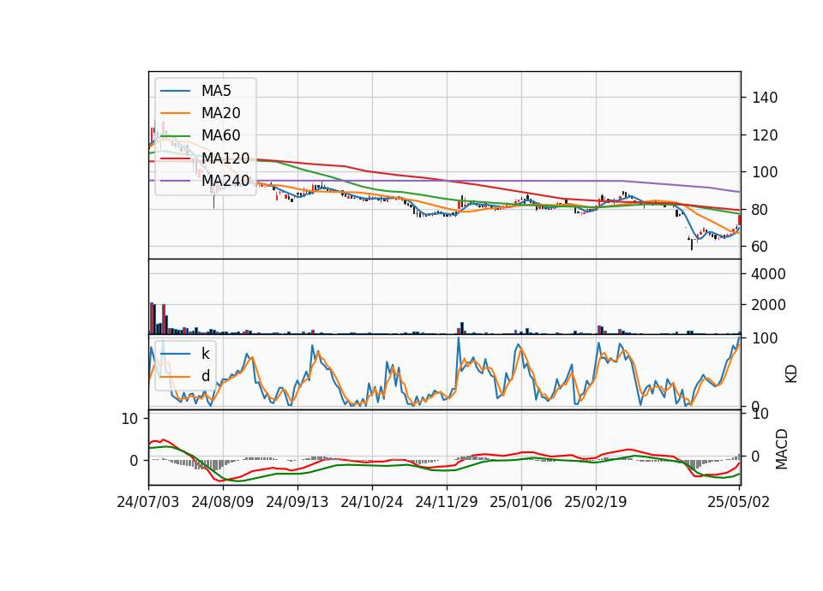
Task: Click the 120 price axis tick
Action: (765, 135)
